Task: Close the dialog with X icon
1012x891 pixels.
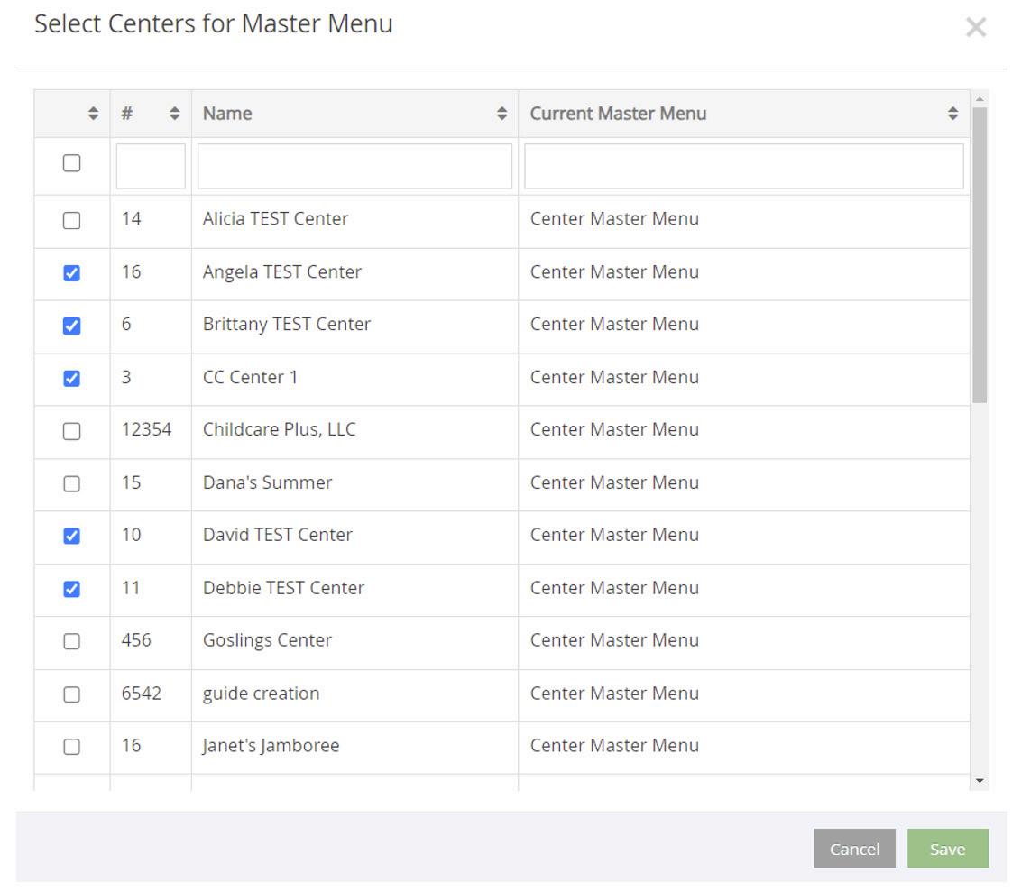Action: pyautogui.click(x=975, y=28)
